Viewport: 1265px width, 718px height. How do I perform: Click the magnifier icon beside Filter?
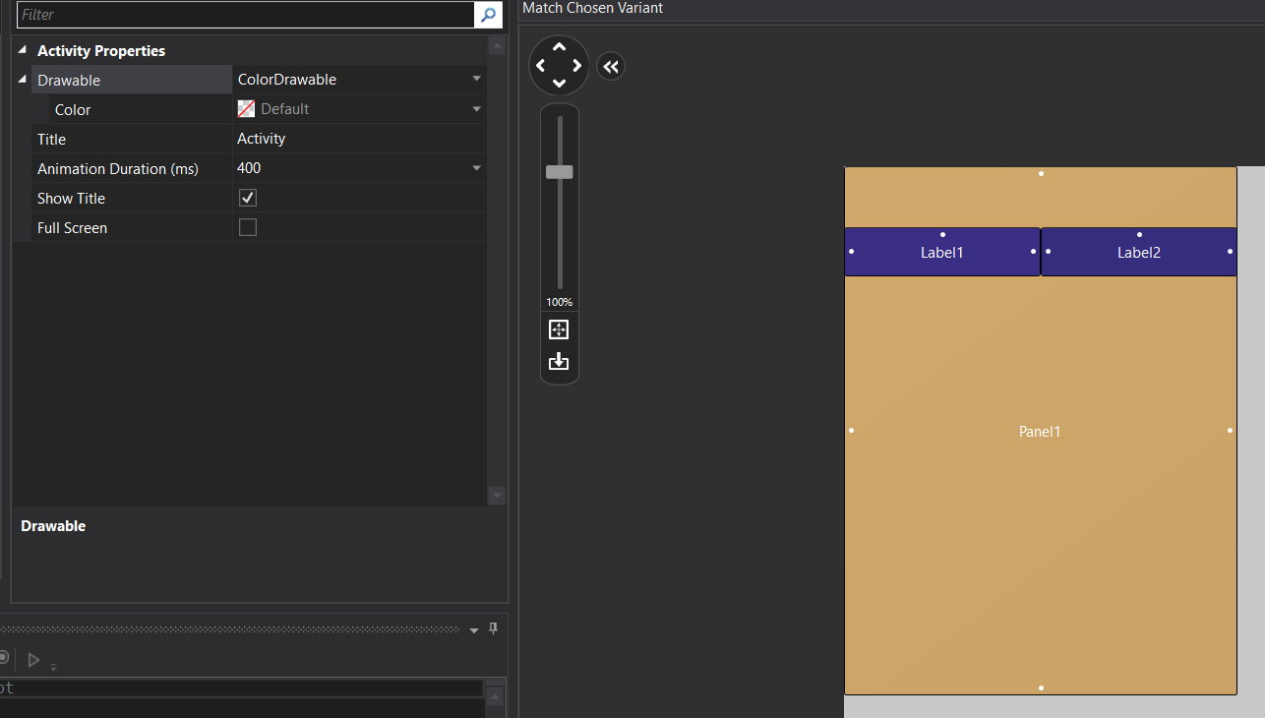pos(488,15)
